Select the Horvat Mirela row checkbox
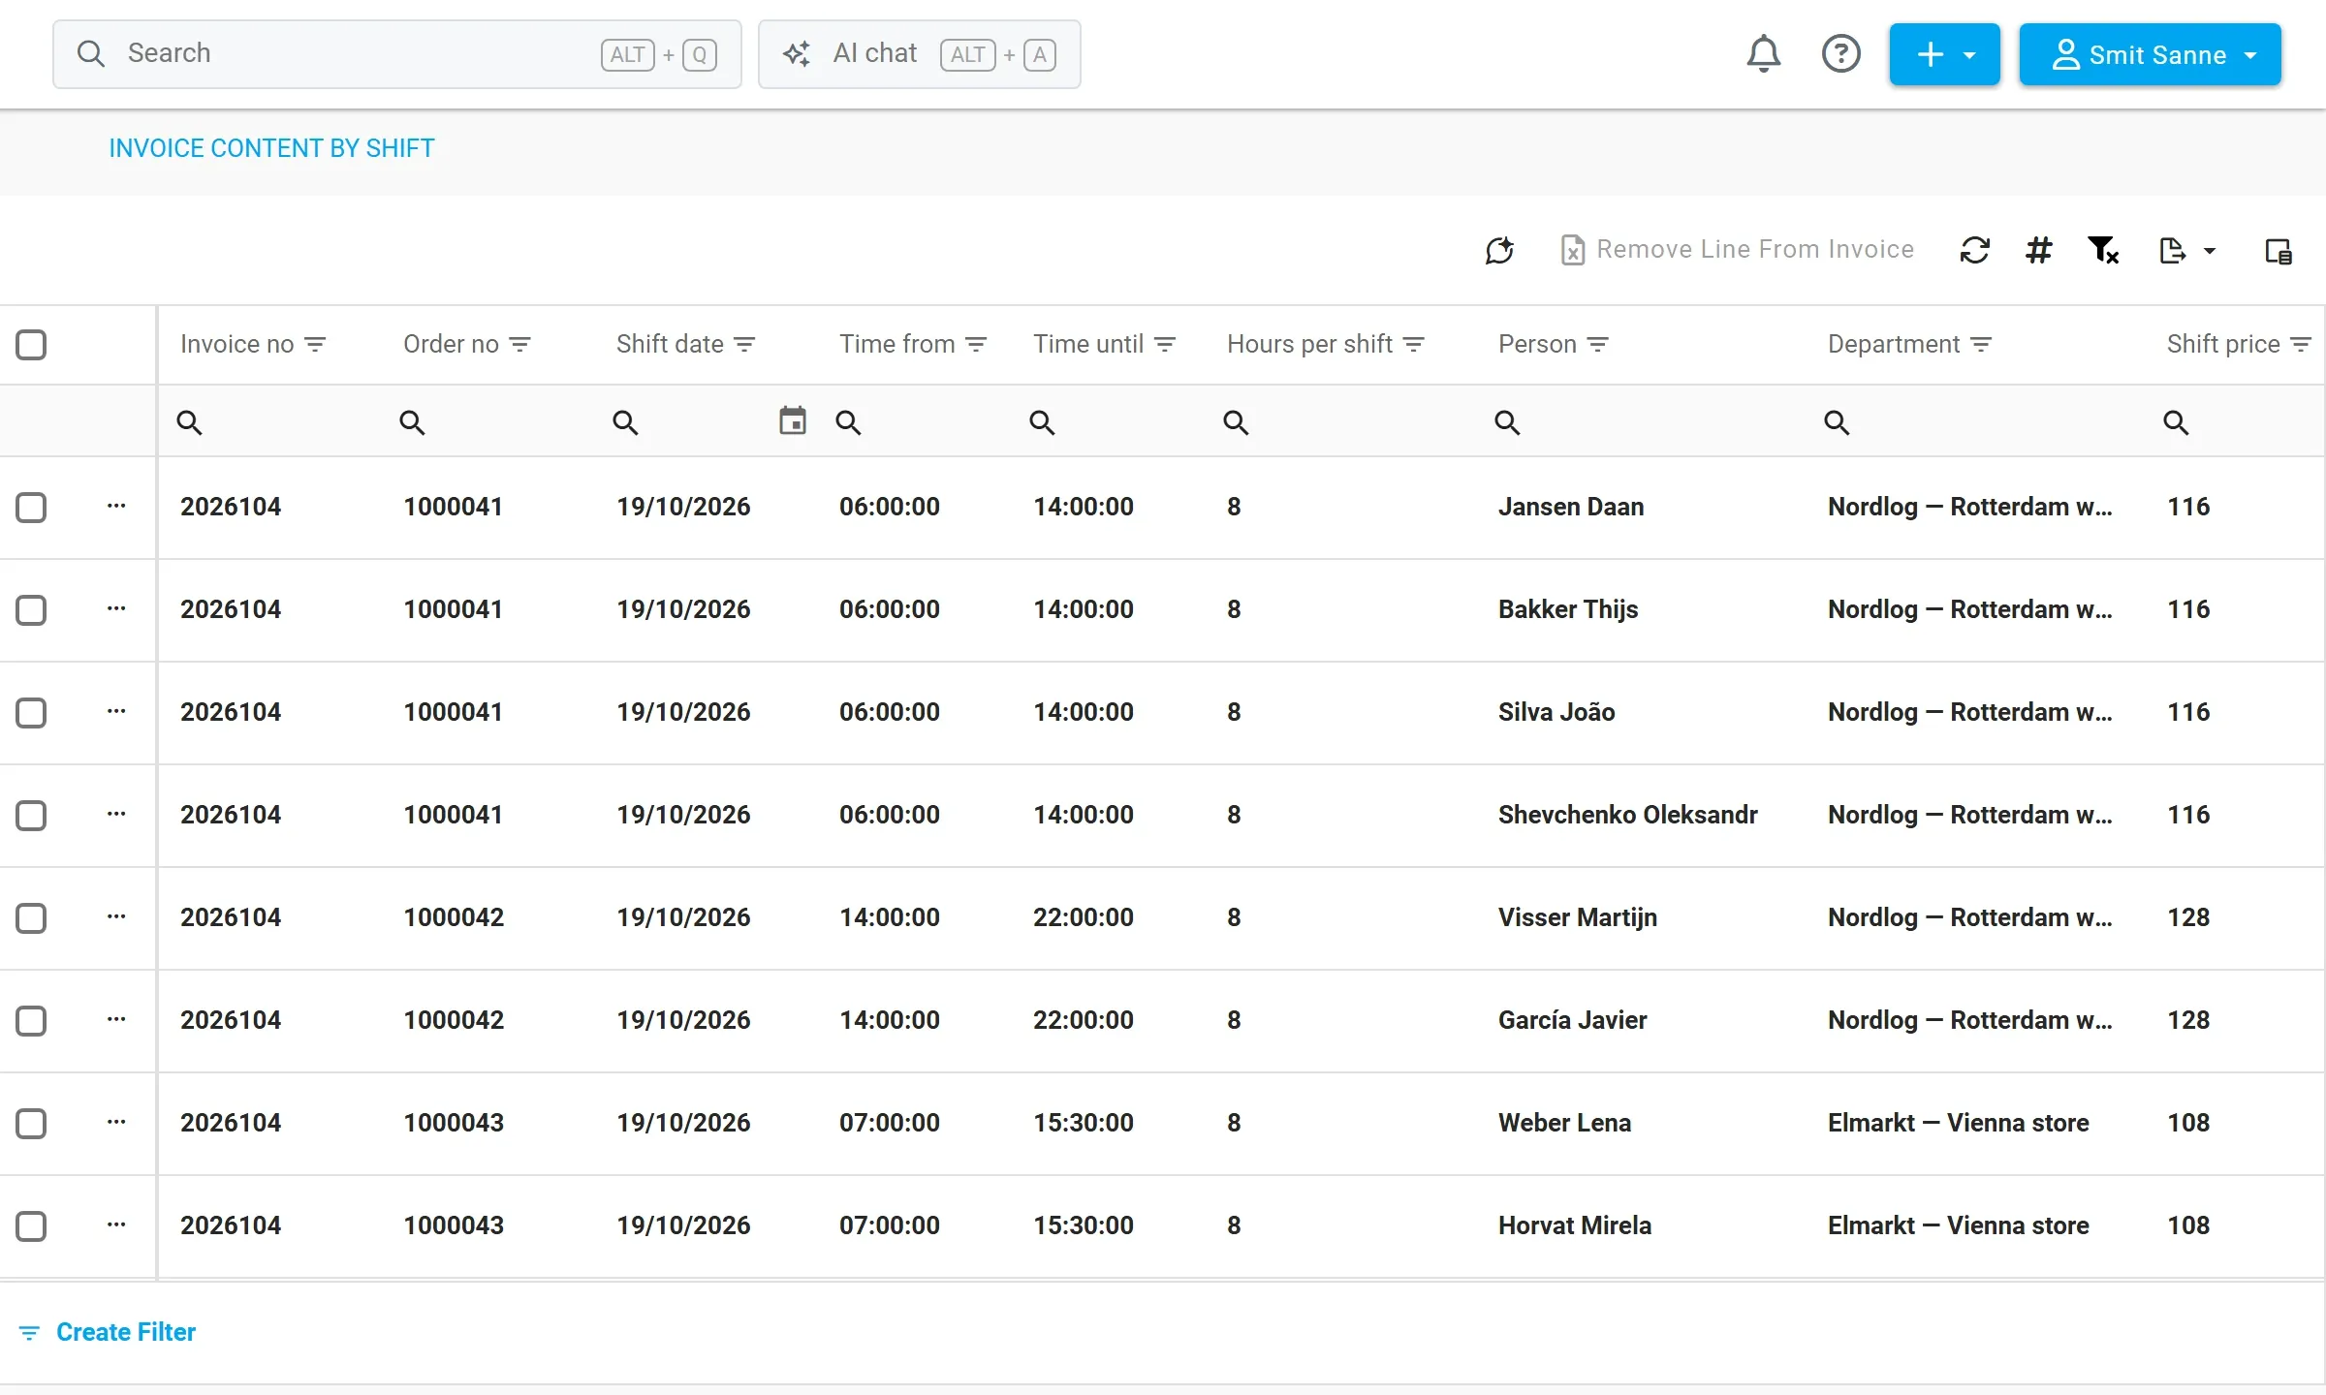Screen dimensions: 2326x1395 point(31,1225)
